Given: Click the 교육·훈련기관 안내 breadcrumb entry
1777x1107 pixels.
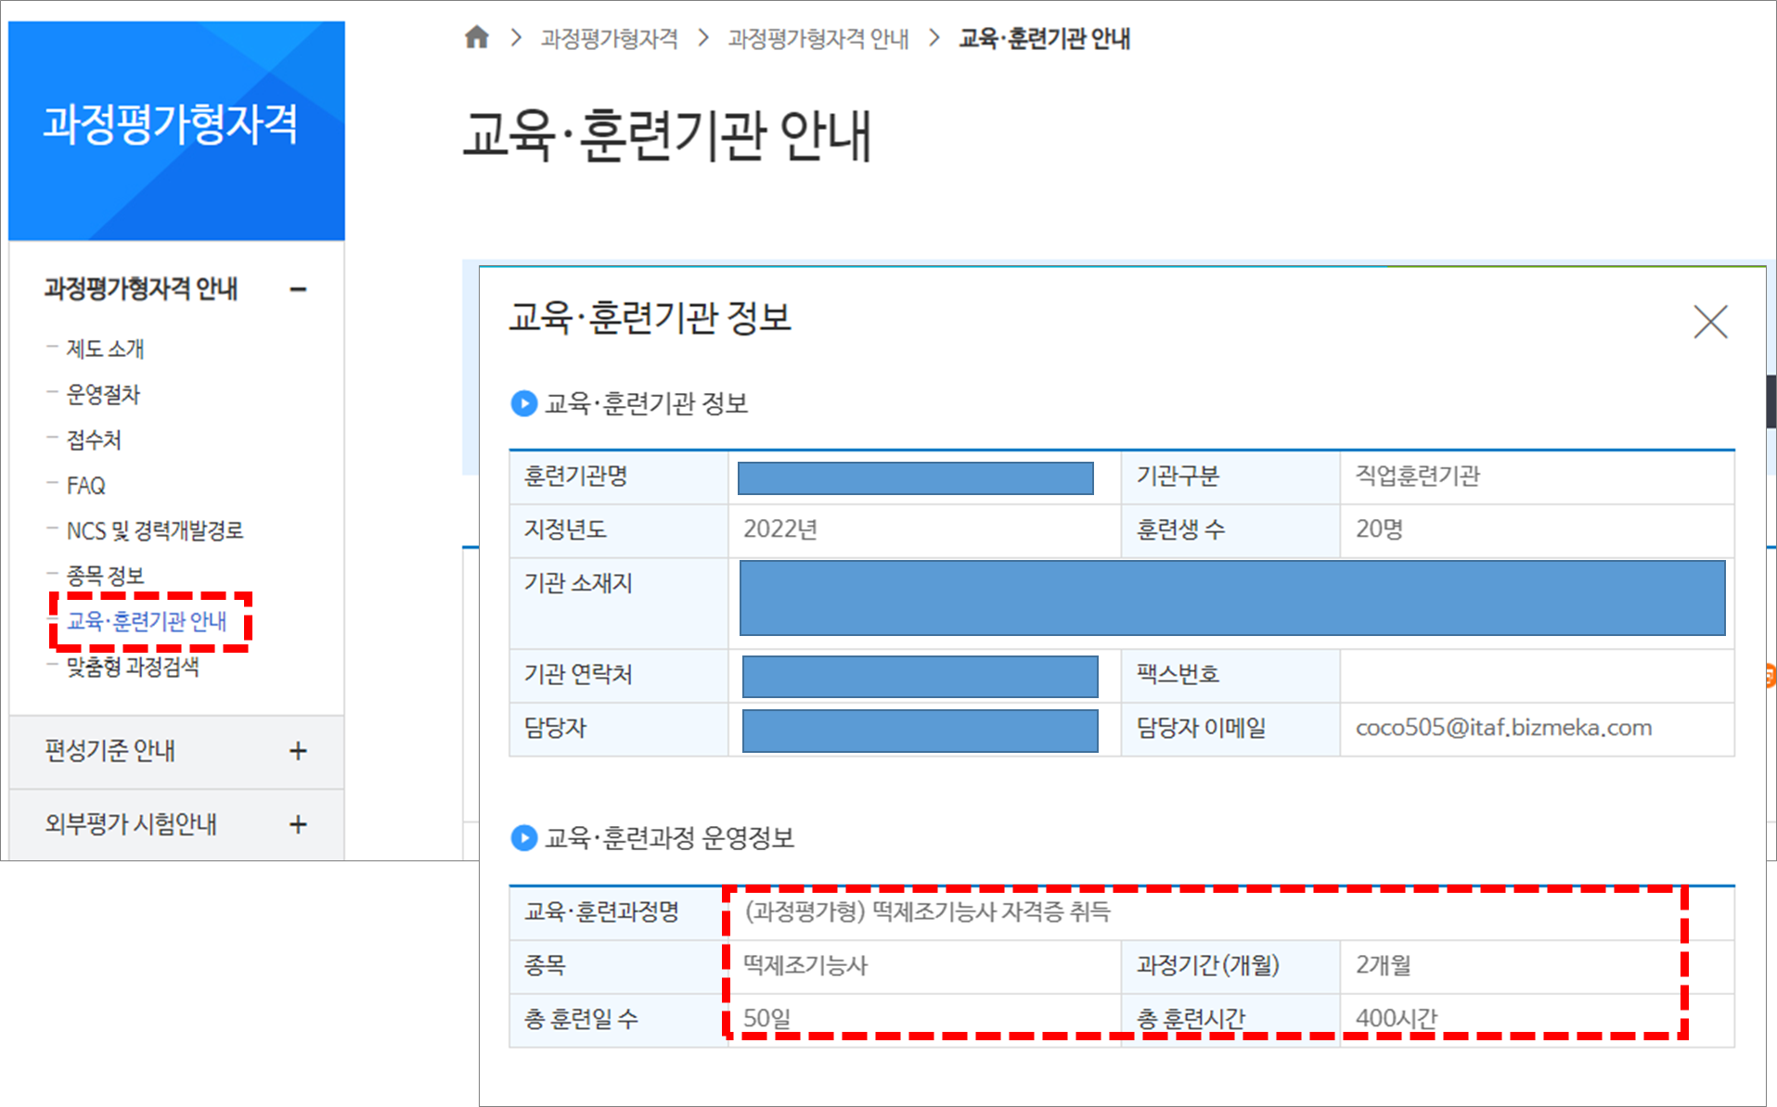Looking at the screenshot, I should pyautogui.click(x=1043, y=38).
